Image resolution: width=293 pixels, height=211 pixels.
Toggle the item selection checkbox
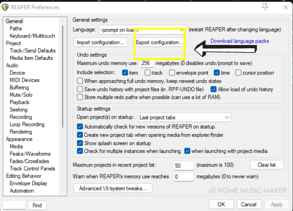[x=125, y=73]
